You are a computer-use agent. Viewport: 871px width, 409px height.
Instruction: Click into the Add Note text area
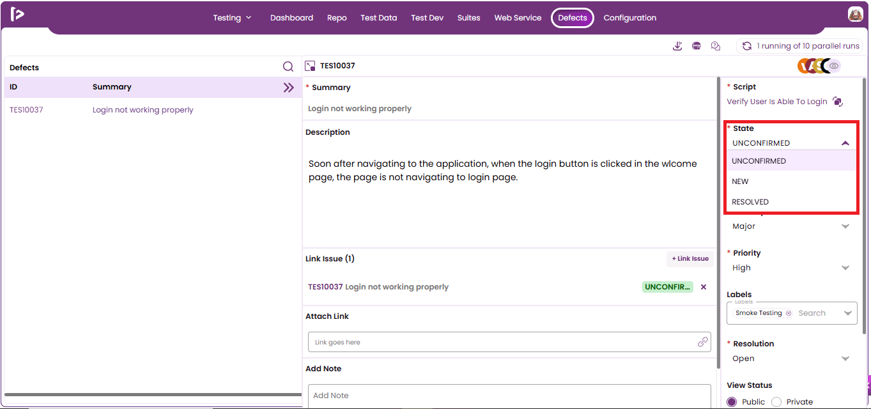(509, 396)
